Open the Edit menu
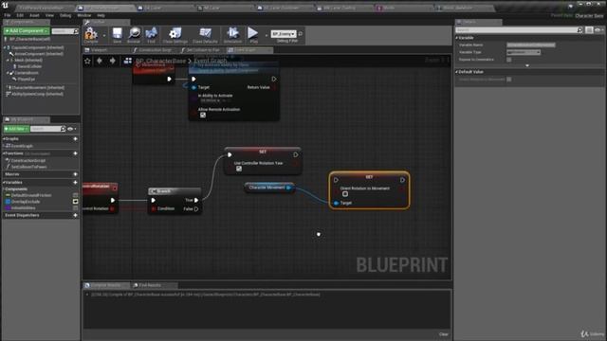The image size is (607, 341). pyautogui.click(x=20, y=15)
